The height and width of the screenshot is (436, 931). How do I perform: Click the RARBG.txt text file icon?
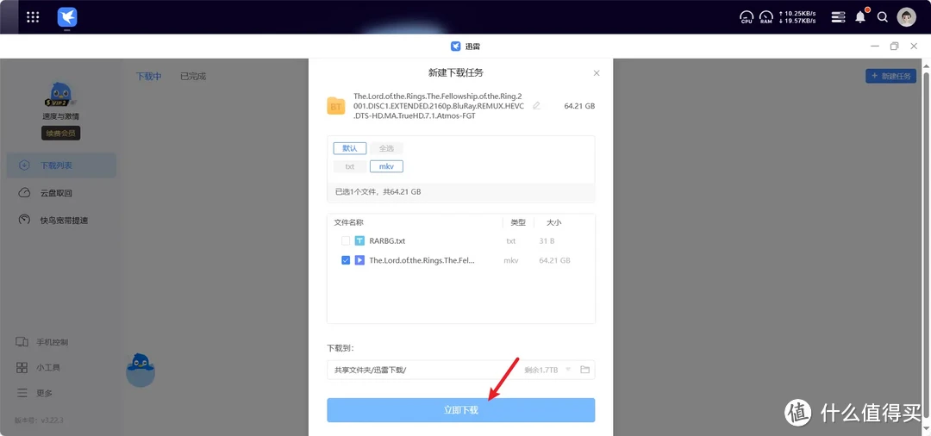pos(359,241)
